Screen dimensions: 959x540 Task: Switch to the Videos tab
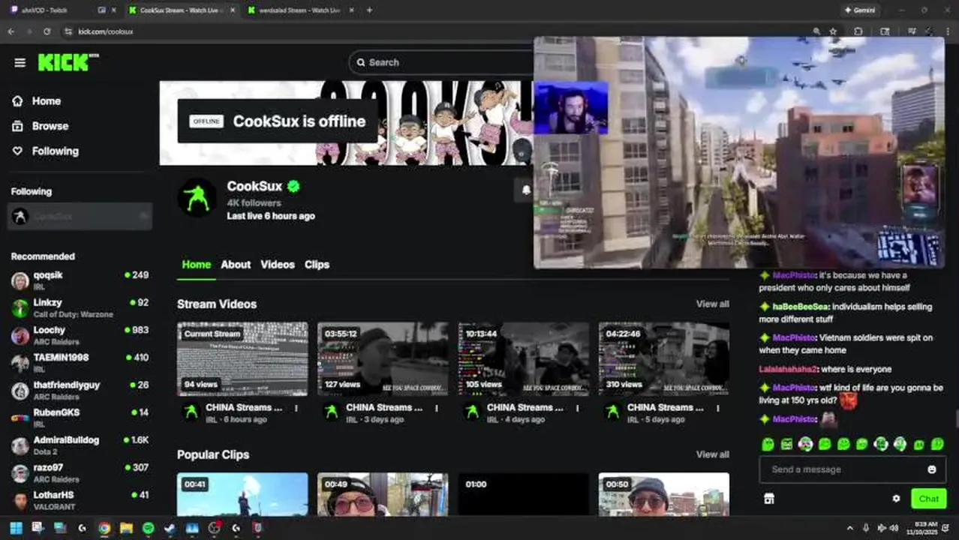[278, 265]
